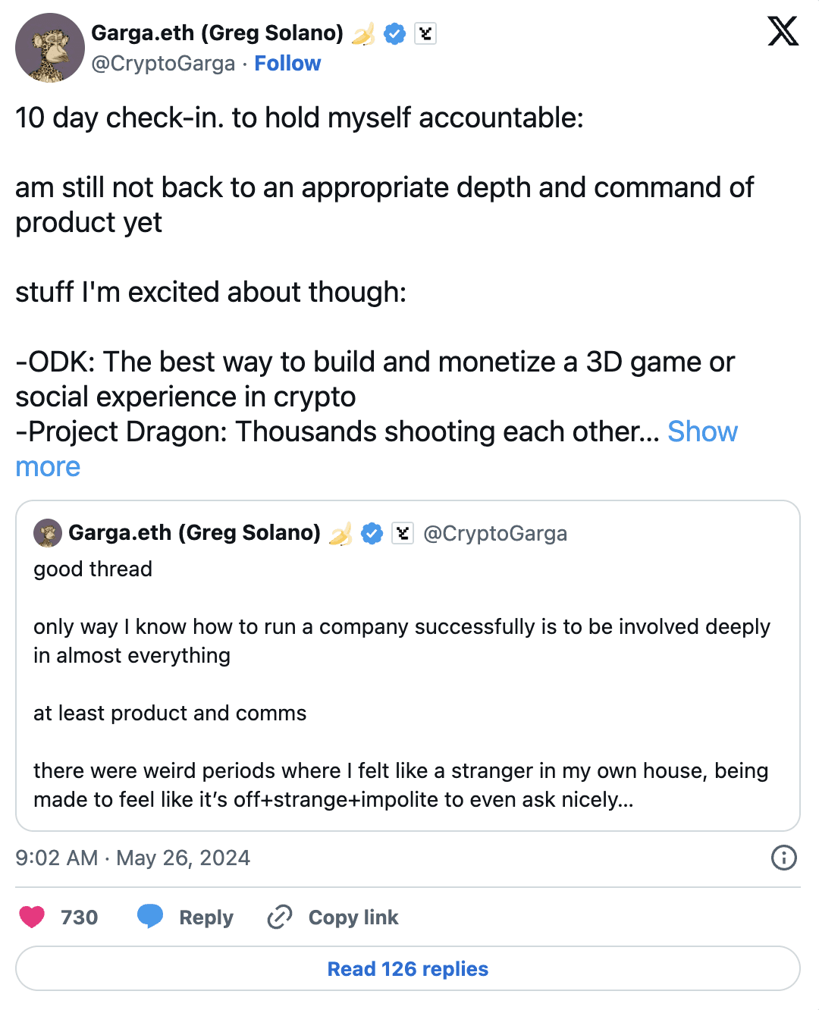Click the @CryptoGarga handle in header
The image size is (819, 1010).
point(163,64)
